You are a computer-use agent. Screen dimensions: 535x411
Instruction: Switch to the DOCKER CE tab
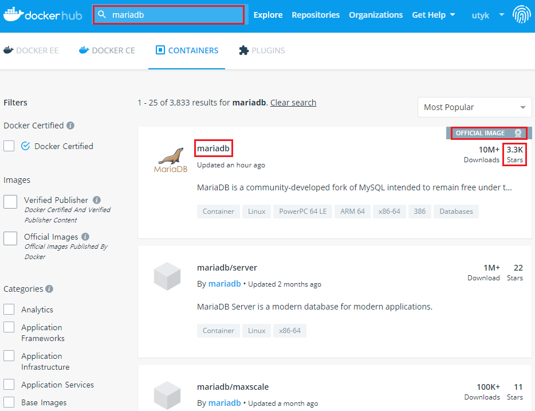[107, 50]
